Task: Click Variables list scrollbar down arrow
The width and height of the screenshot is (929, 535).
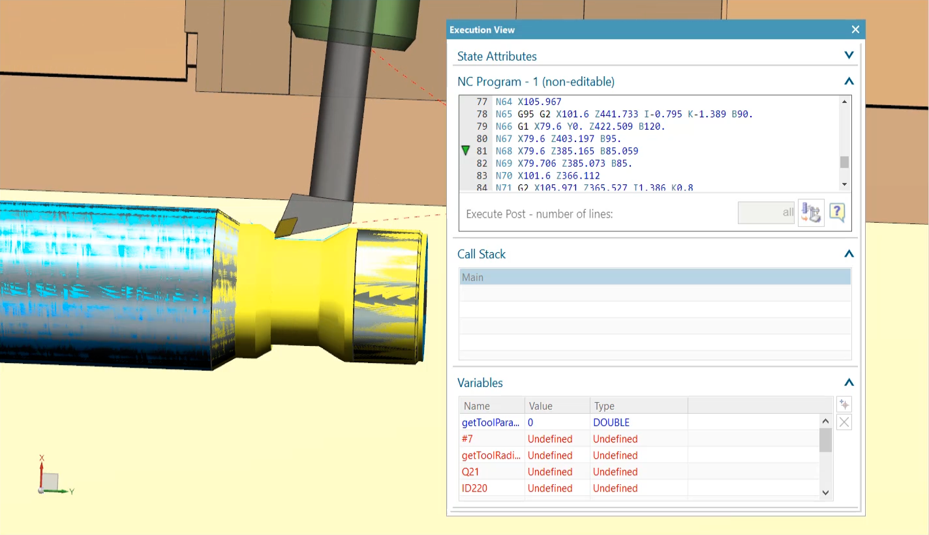Action: click(825, 493)
